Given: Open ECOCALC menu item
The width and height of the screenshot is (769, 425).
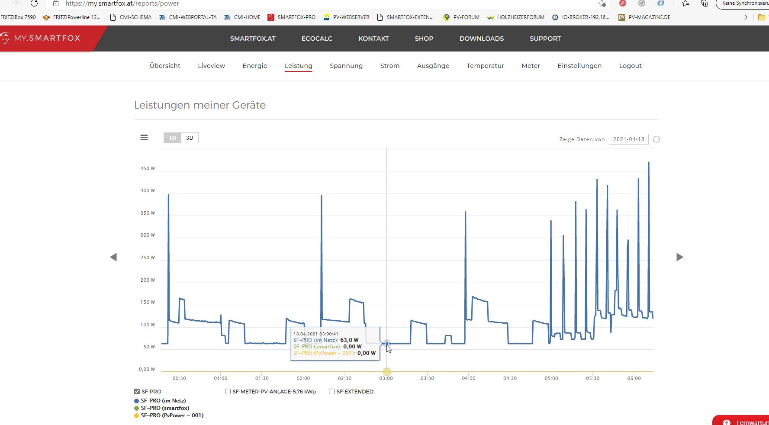Looking at the screenshot, I should click(x=317, y=39).
